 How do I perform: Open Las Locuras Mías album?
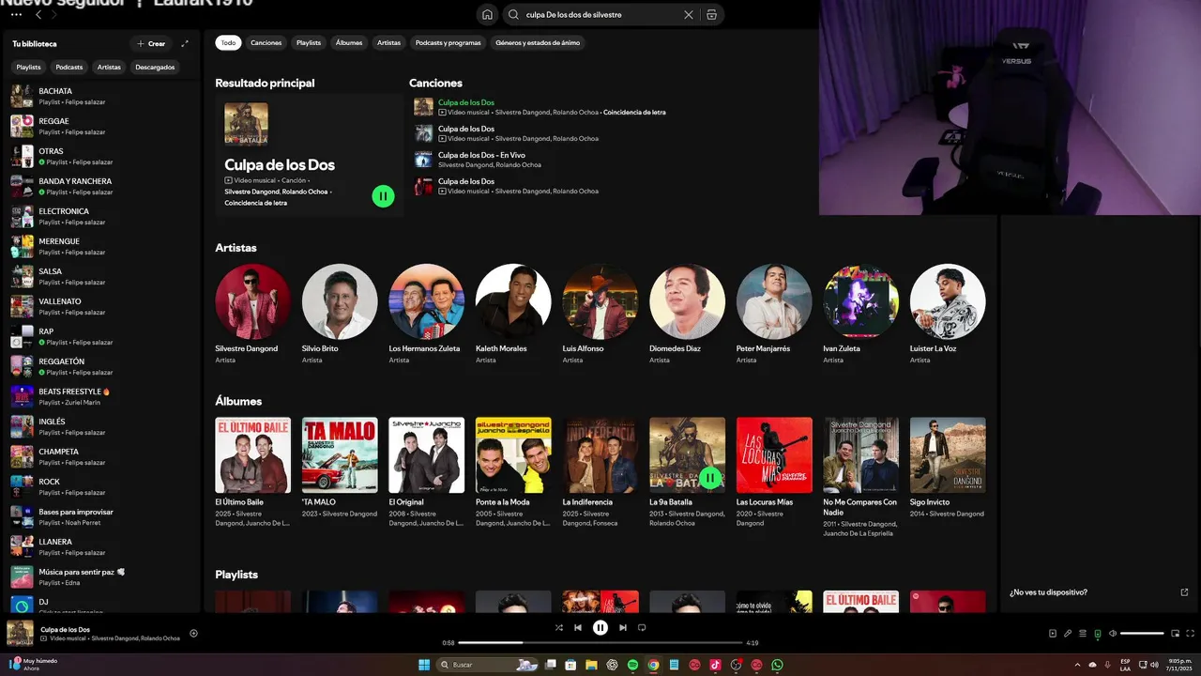click(774, 455)
